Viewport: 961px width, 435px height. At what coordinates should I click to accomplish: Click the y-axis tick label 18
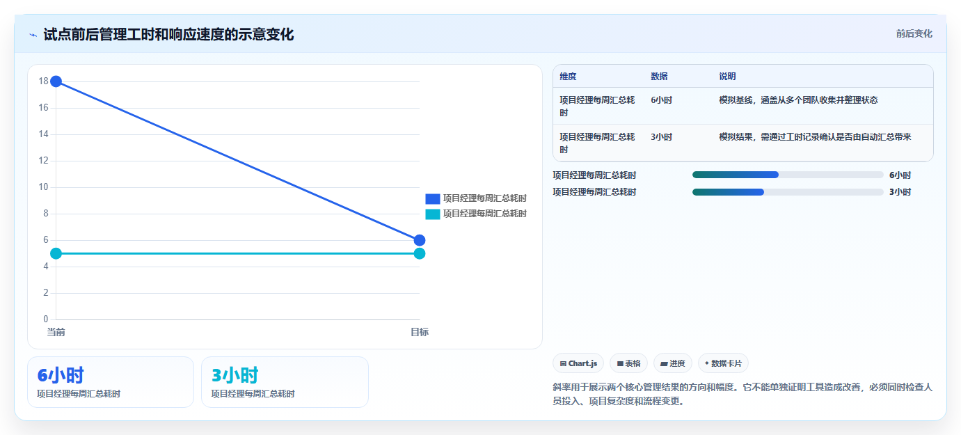[43, 81]
